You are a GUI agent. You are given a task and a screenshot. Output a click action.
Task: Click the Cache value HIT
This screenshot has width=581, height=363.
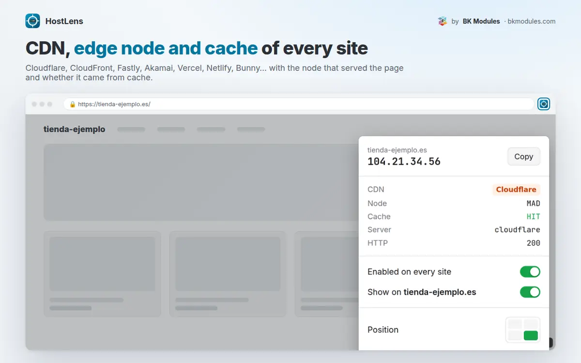tap(533, 216)
